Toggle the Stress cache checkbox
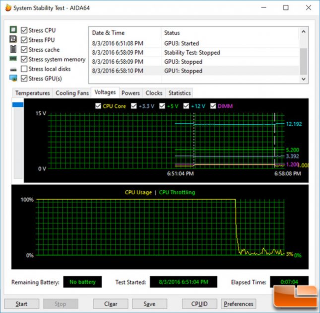The height and width of the screenshot is (313, 320). 24,50
